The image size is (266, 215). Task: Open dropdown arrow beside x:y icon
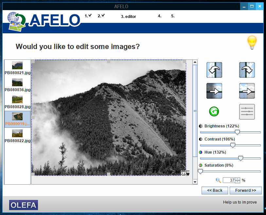[188, 173]
